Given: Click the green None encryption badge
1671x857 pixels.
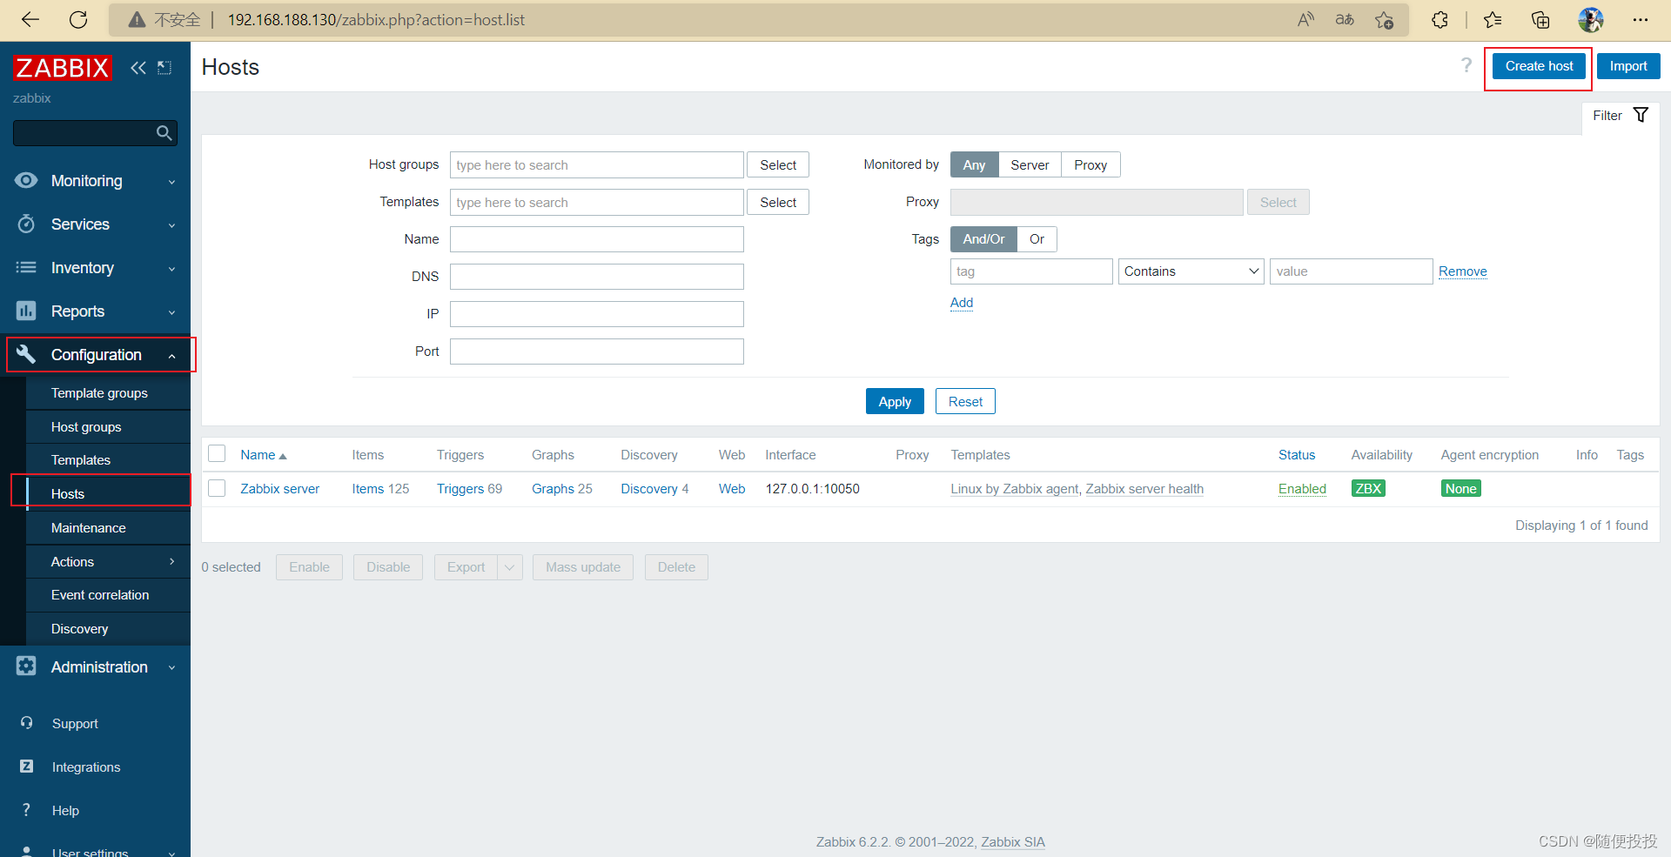Looking at the screenshot, I should 1460,488.
